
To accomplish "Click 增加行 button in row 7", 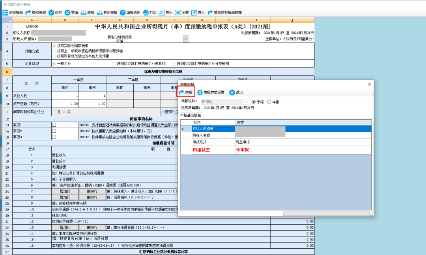I will click(x=65, y=191).
